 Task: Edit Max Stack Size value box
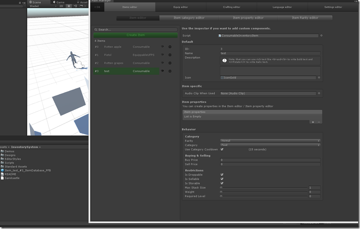click(x=314, y=188)
